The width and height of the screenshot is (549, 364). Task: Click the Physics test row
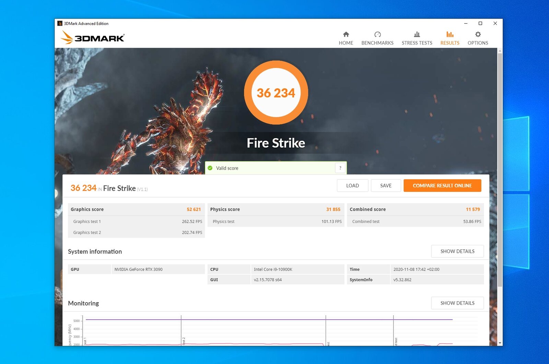pyautogui.click(x=276, y=221)
